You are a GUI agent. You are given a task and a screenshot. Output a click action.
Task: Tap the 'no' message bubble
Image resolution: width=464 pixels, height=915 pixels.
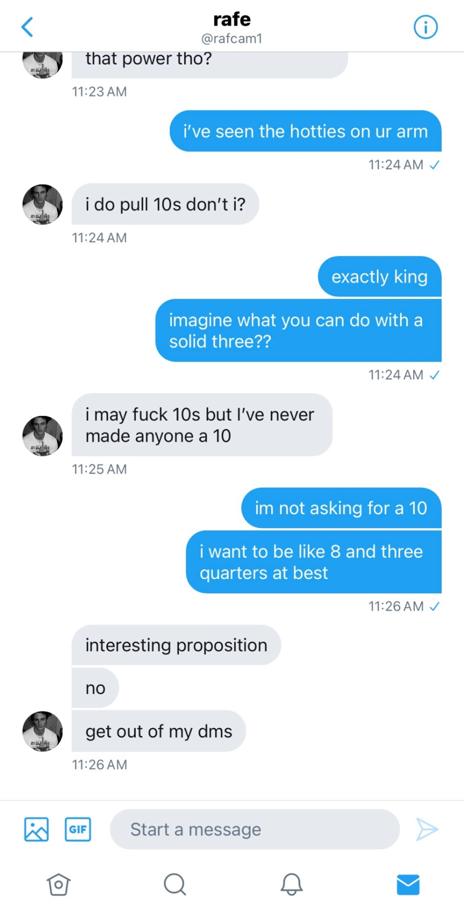click(95, 688)
